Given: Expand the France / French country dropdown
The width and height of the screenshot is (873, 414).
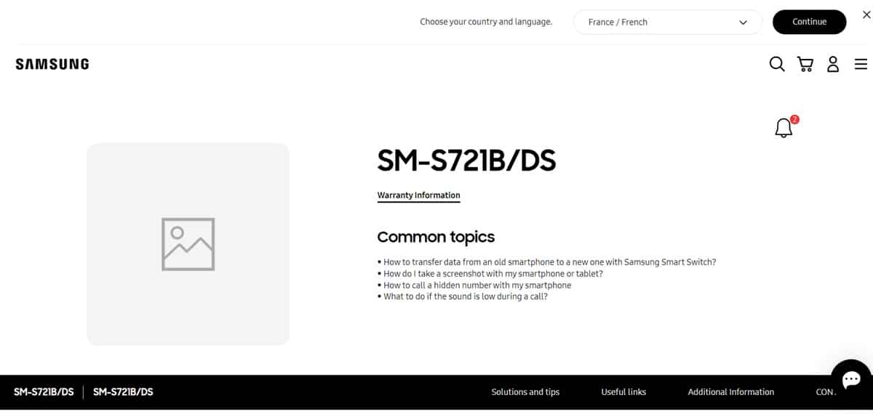Looking at the screenshot, I should [x=668, y=22].
